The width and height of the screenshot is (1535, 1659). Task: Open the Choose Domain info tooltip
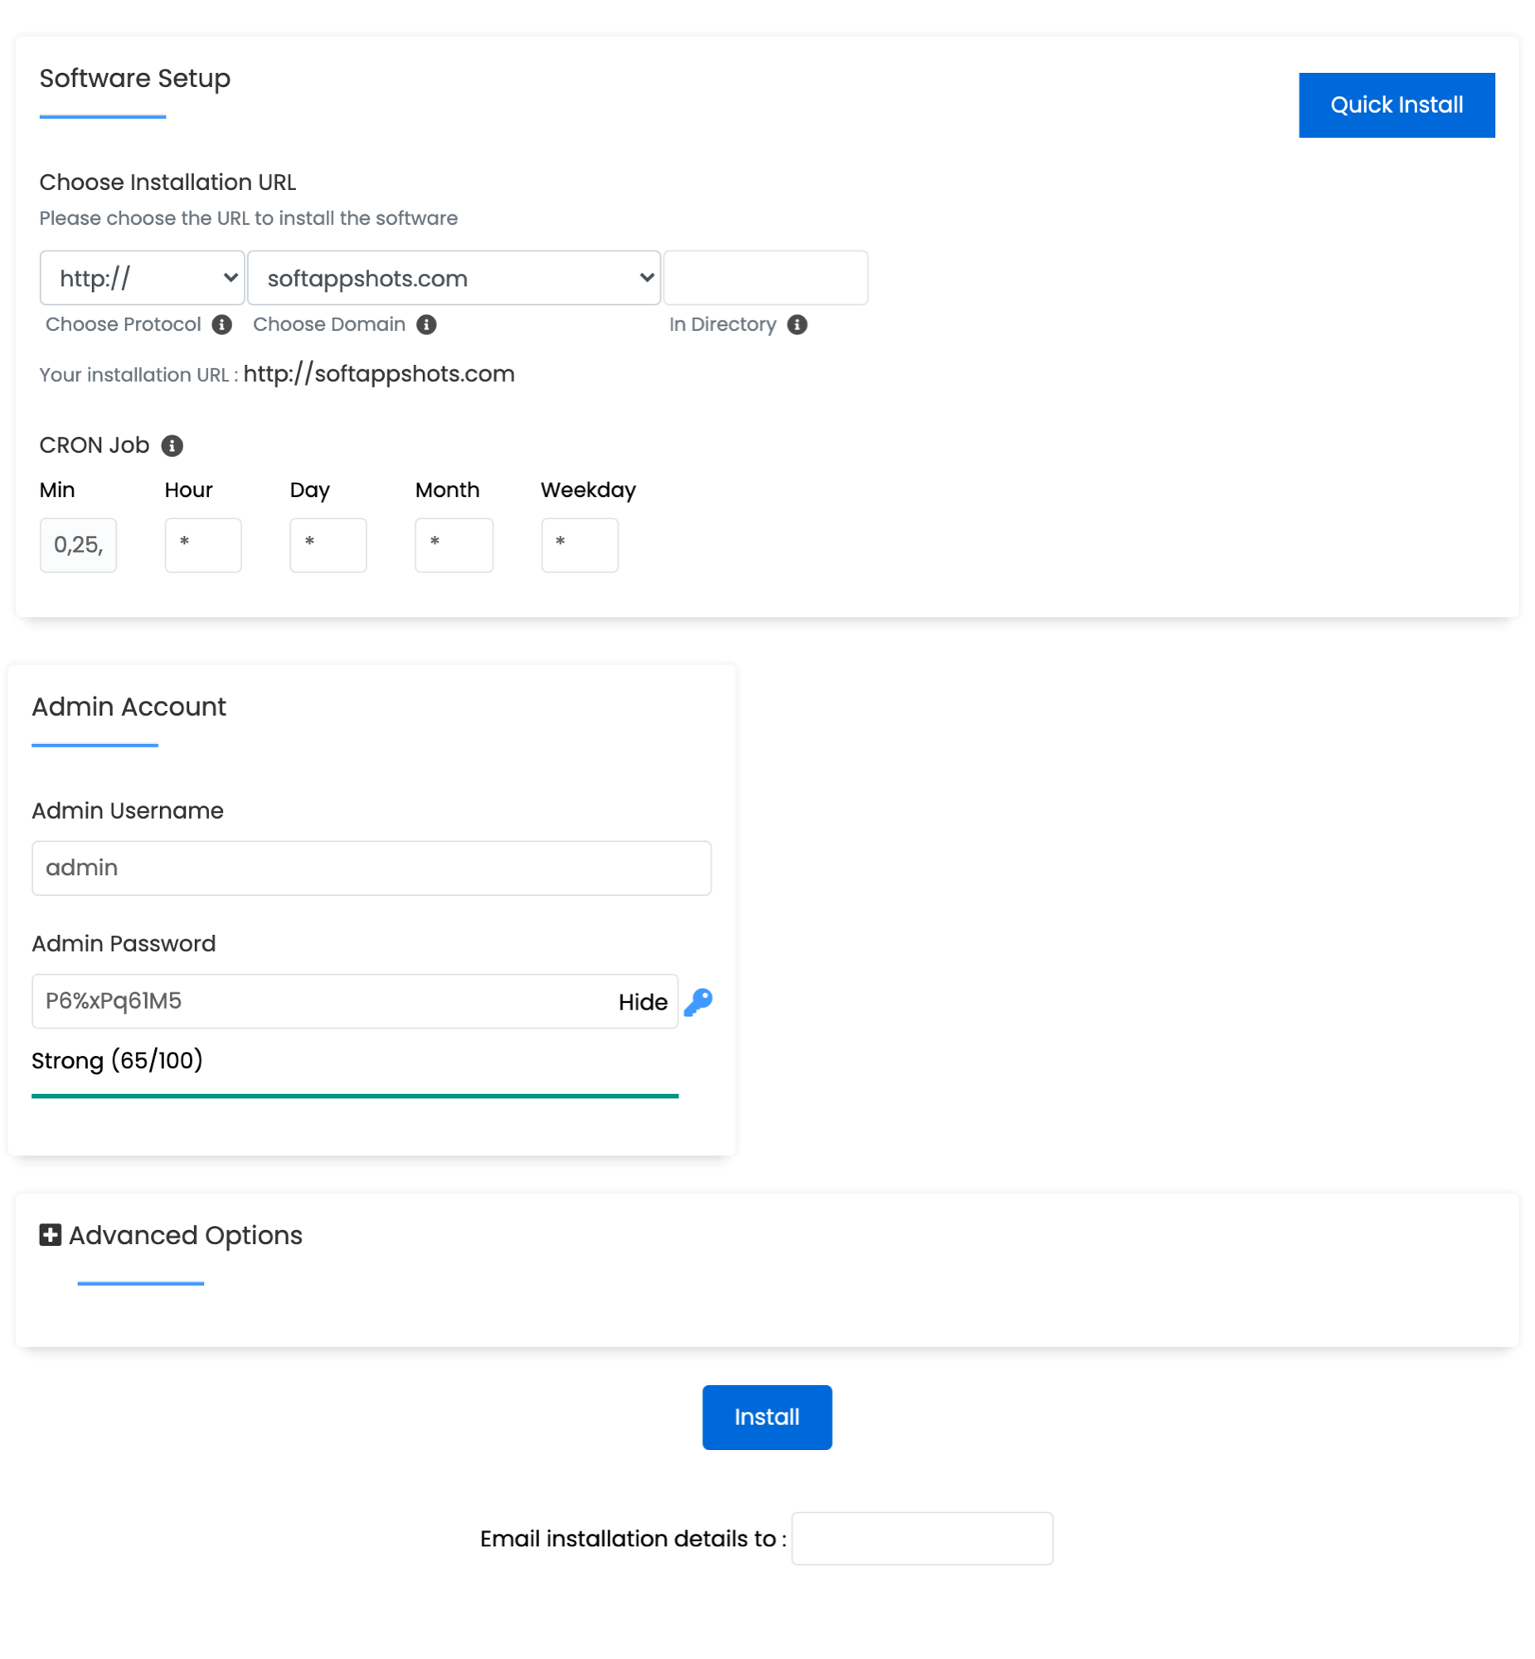point(427,325)
